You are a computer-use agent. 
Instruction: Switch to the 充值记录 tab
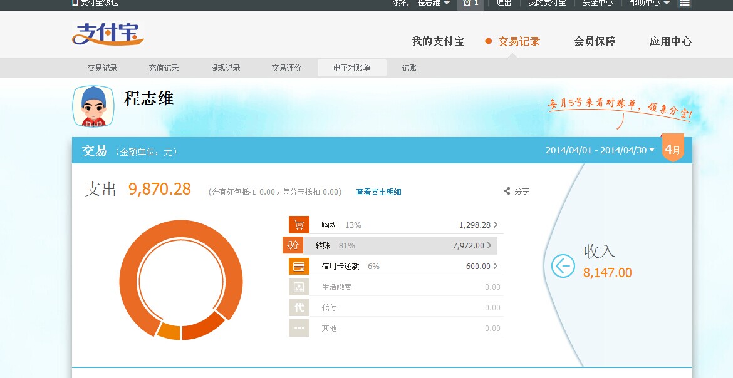(x=164, y=68)
